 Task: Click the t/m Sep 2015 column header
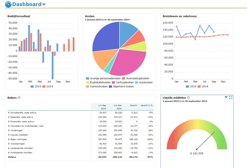coord(99,107)
